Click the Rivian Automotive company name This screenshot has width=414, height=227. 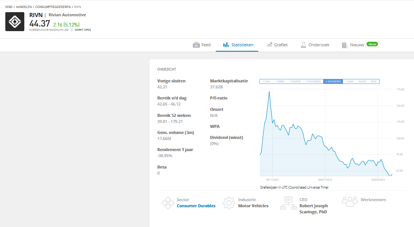[67, 15]
